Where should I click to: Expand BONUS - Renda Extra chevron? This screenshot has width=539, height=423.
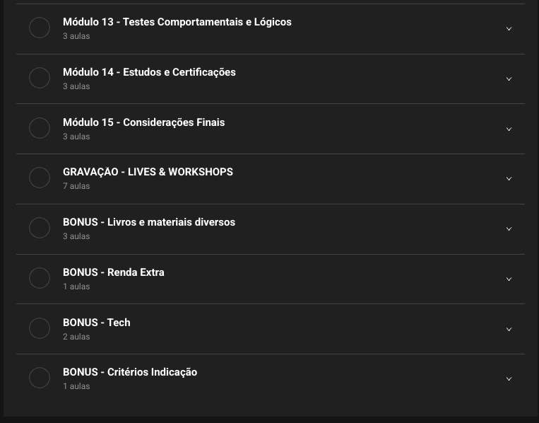[509, 279]
